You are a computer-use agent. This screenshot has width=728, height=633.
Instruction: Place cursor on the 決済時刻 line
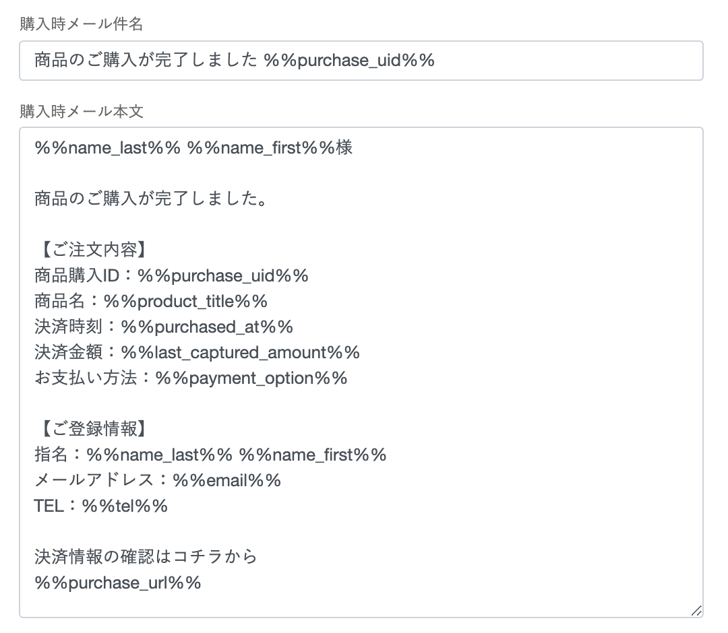163,327
